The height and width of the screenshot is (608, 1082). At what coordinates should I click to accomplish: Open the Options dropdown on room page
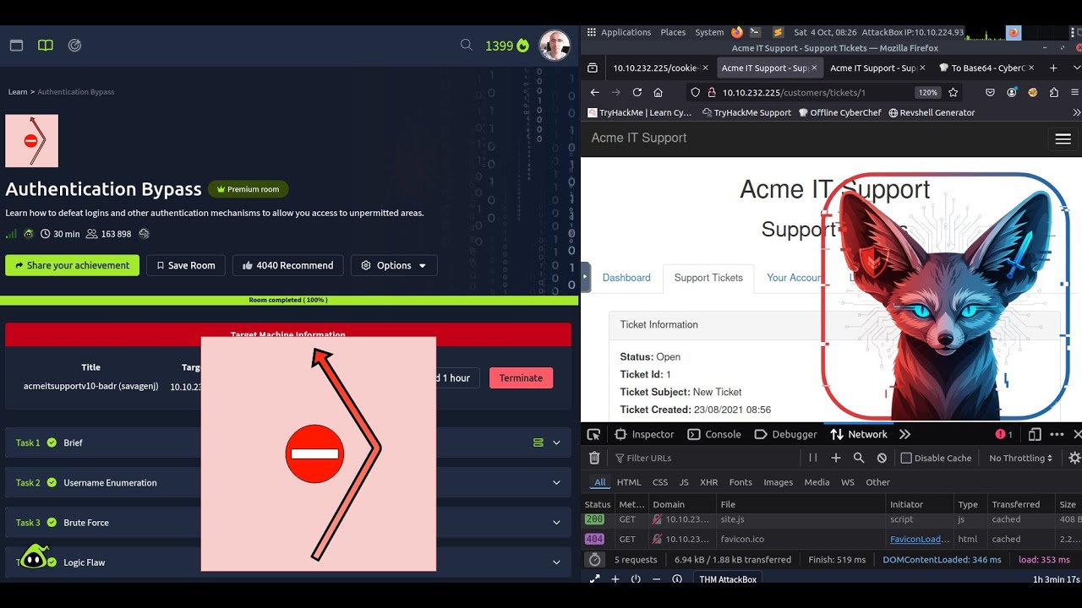click(394, 265)
